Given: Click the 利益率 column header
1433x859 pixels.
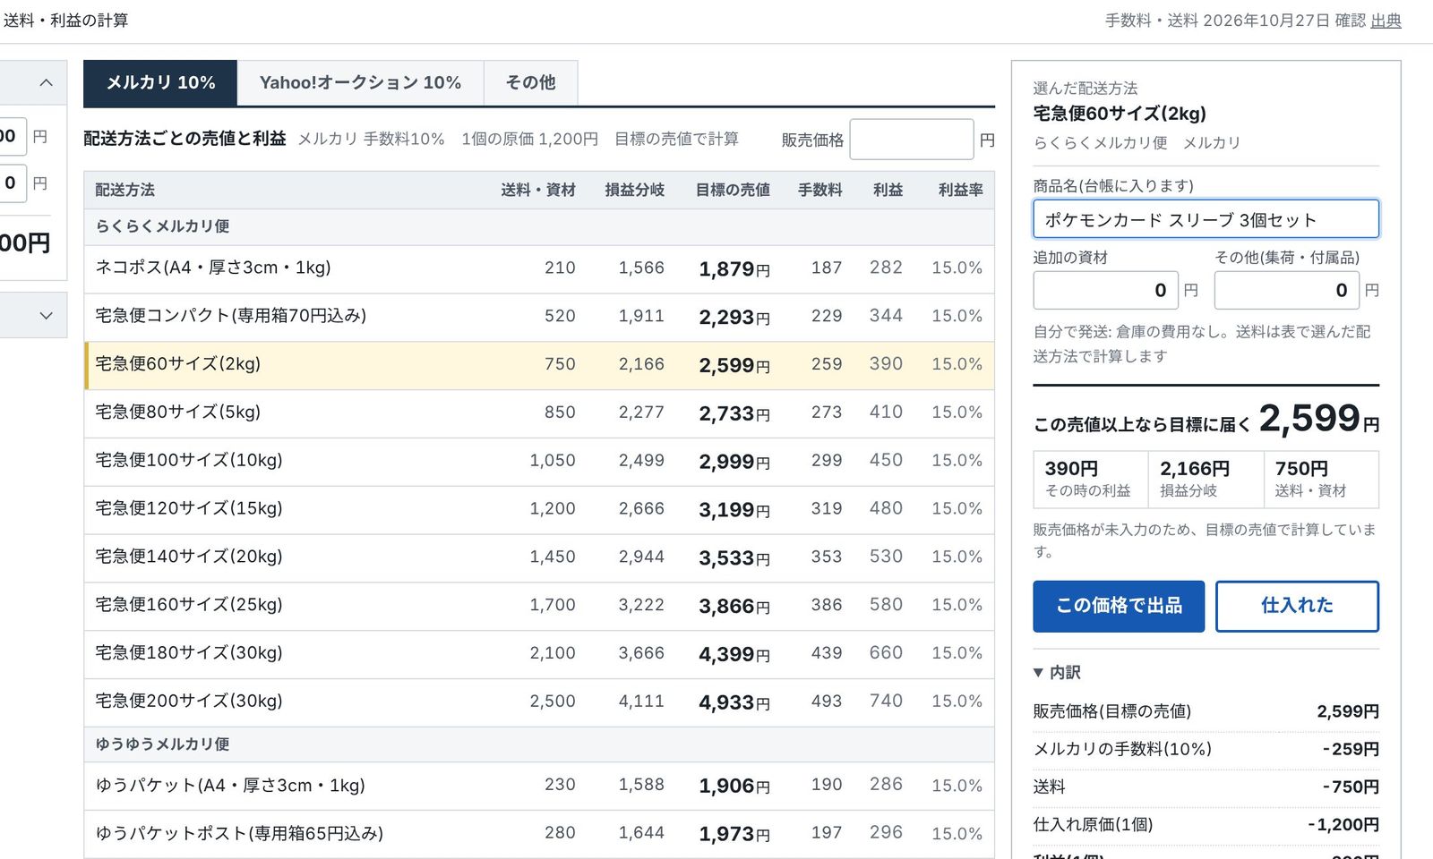Looking at the screenshot, I should (x=960, y=190).
